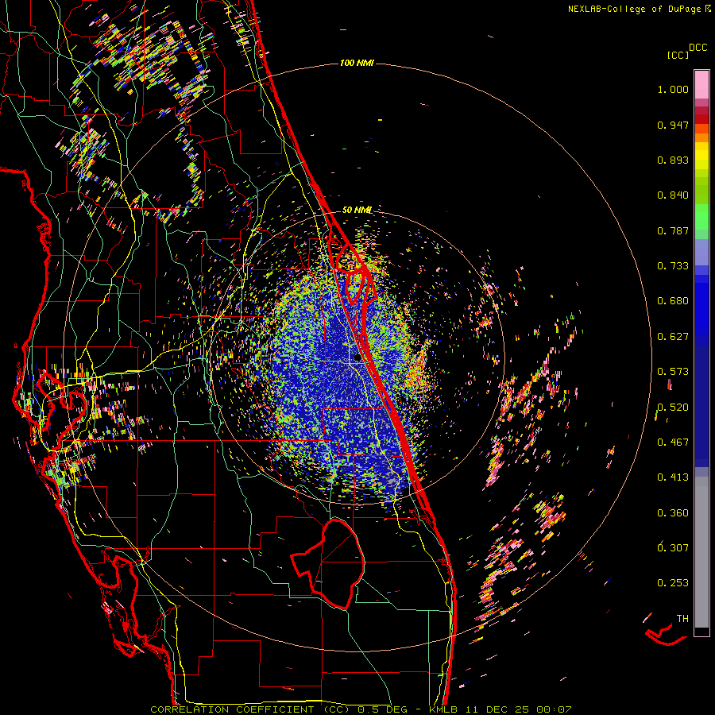Viewport: 715px width, 715px height.
Task: Click the 0.307 legend value
Action: tap(673, 548)
